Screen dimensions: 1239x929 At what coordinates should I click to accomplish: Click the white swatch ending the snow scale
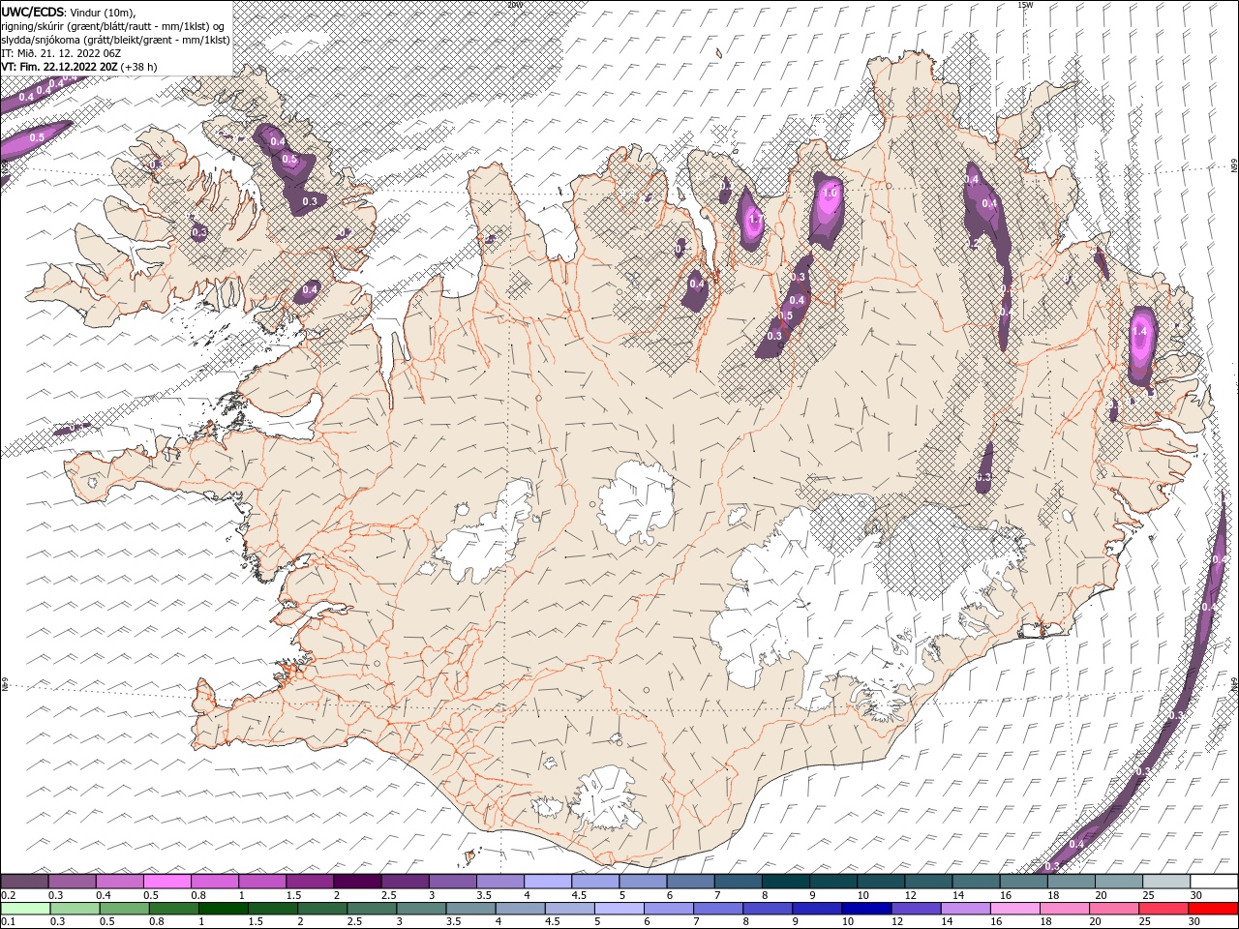point(1213,882)
